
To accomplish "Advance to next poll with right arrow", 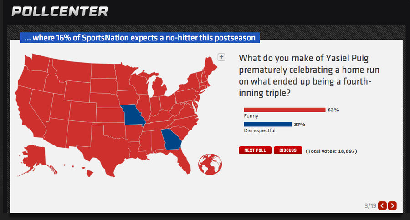I will tap(392, 205).
